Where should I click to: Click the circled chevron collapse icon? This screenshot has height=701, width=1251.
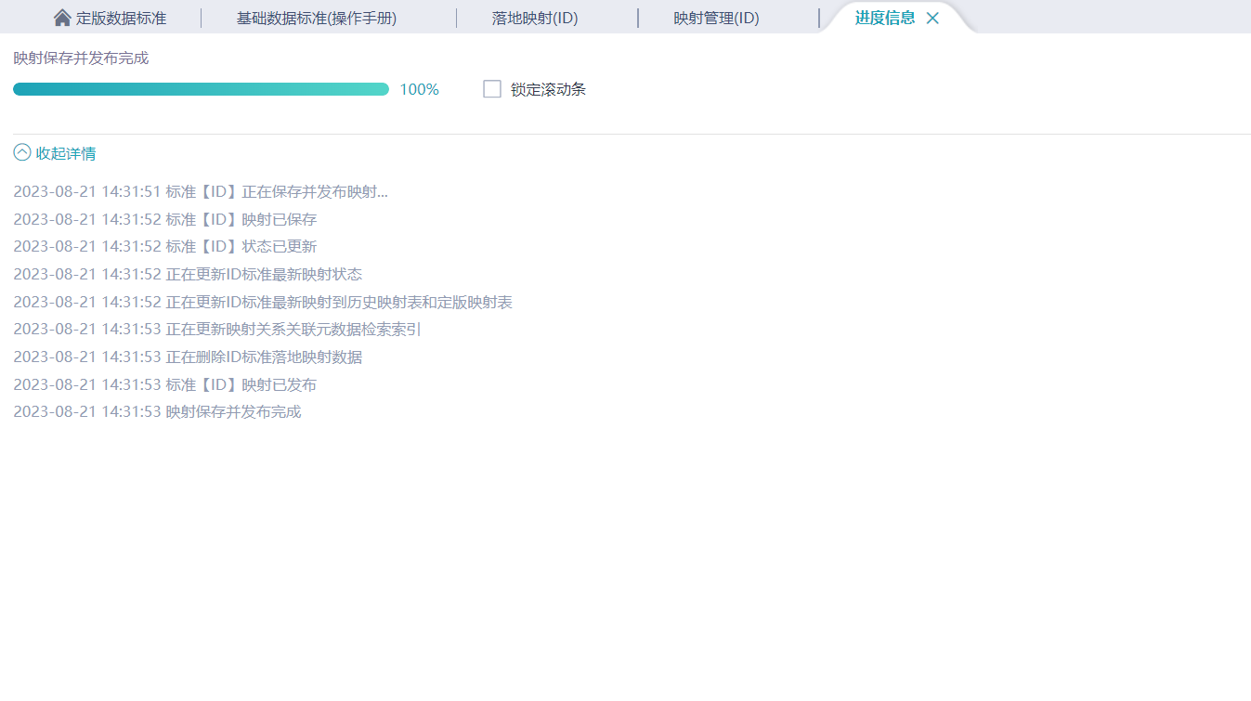point(22,152)
